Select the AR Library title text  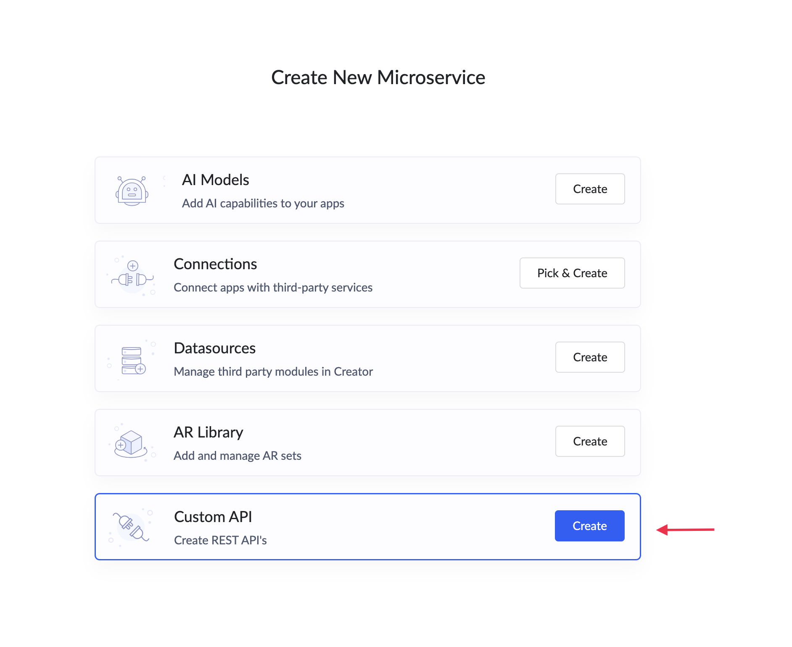[209, 432]
